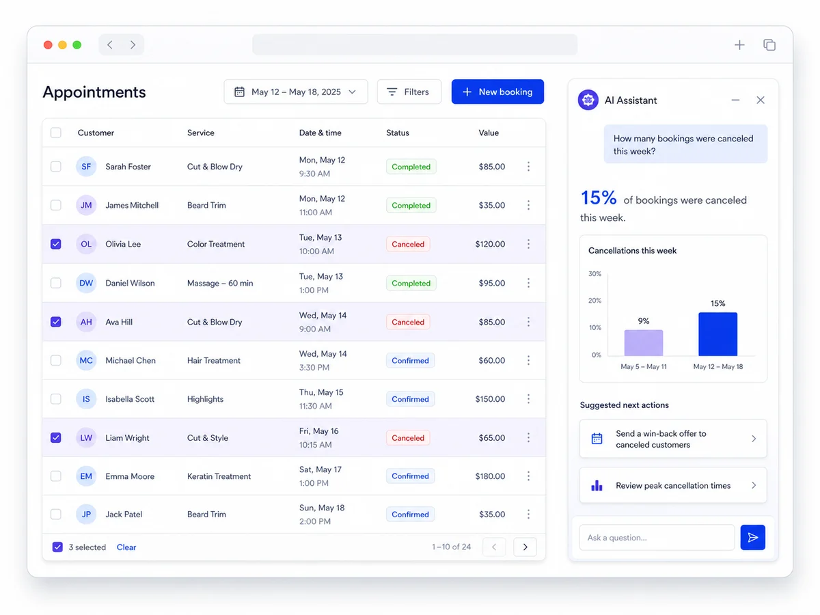The width and height of the screenshot is (820, 615).
Task: Open row options for Emma Moore's booking
Action: [528, 476]
